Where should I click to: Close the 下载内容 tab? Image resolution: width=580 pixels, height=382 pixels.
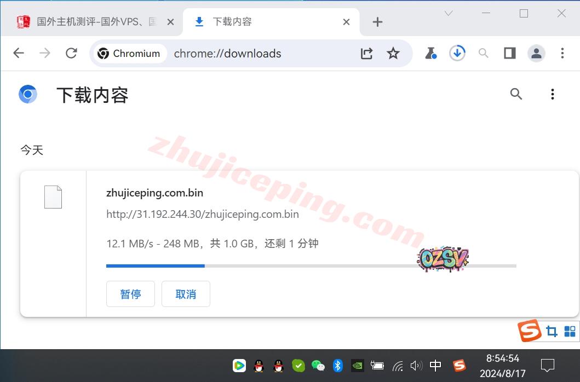pyautogui.click(x=346, y=22)
